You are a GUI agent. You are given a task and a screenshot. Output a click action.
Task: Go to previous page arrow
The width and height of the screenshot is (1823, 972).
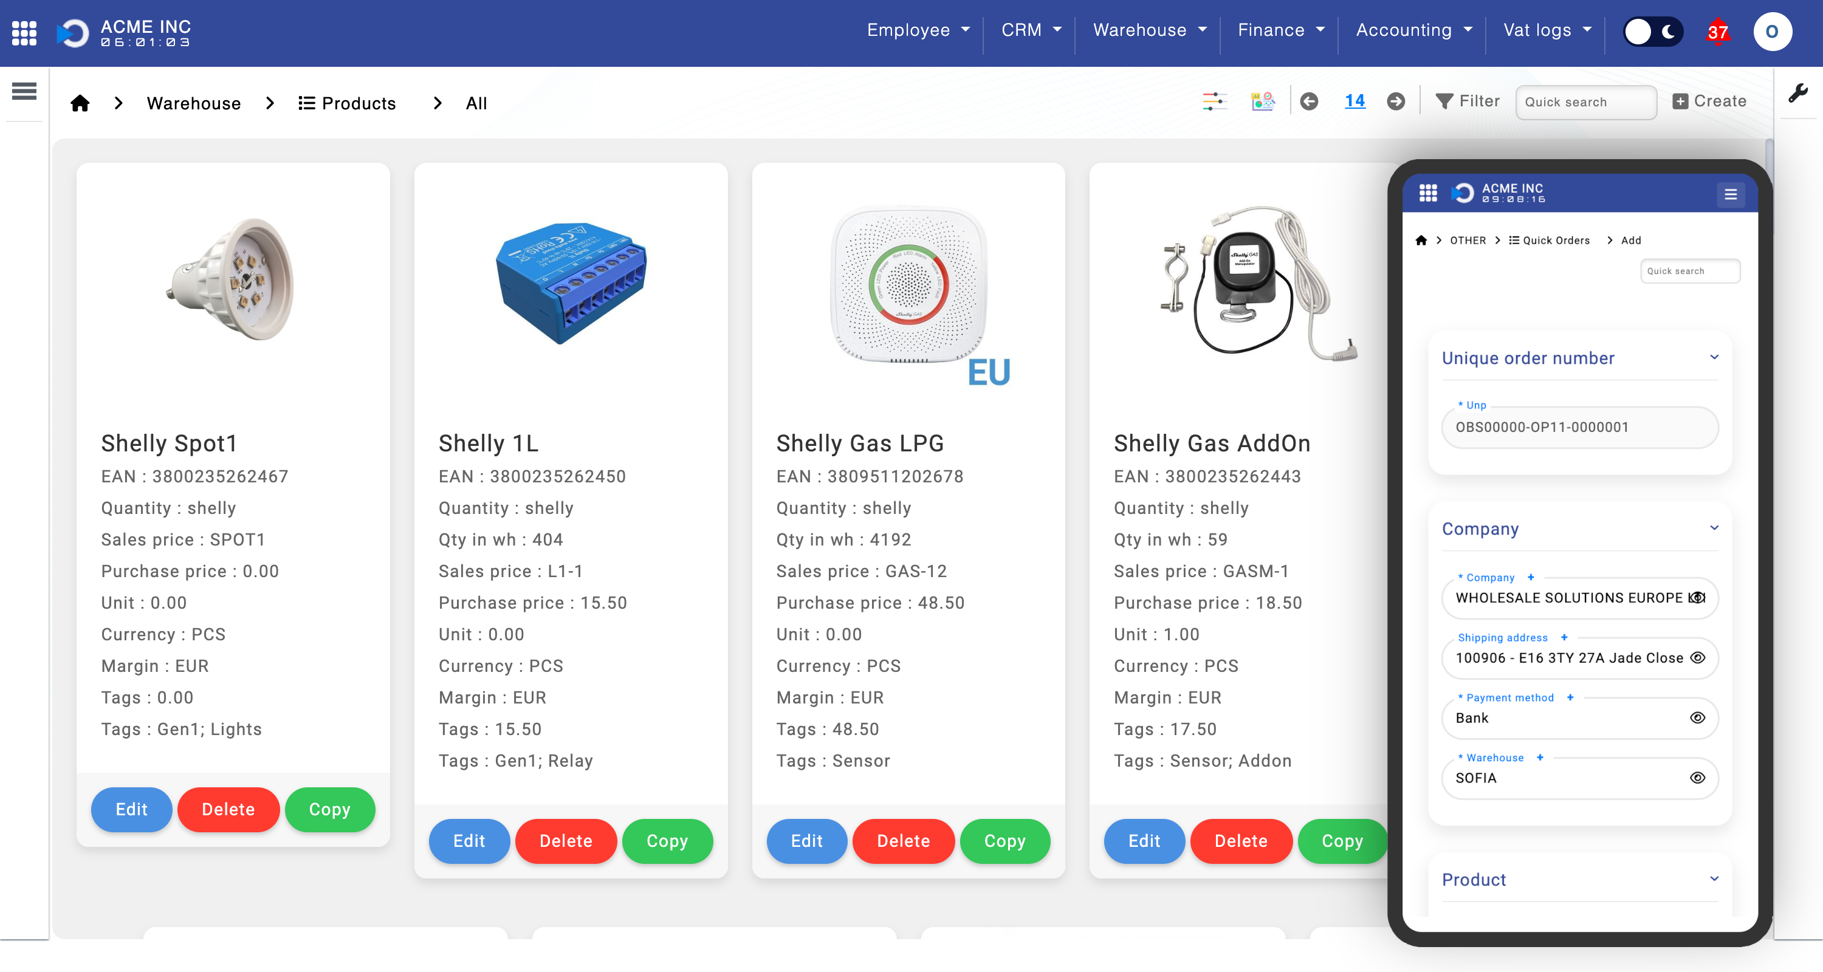pos(1310,101)
